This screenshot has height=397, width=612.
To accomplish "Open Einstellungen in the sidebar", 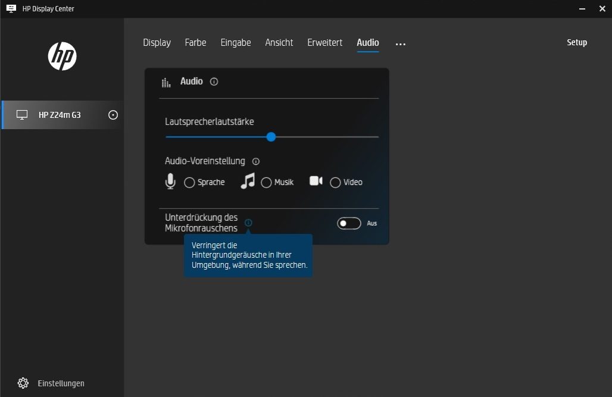I will click(61, 383).
